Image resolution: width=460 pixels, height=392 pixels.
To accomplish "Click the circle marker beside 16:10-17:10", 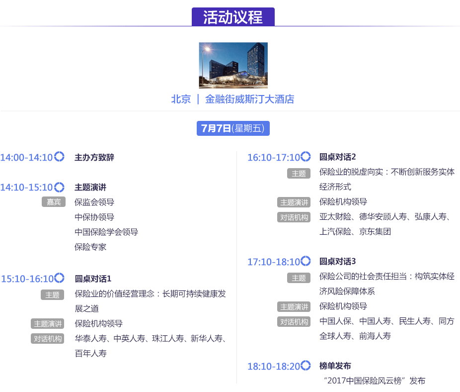I will click(306, 157).
